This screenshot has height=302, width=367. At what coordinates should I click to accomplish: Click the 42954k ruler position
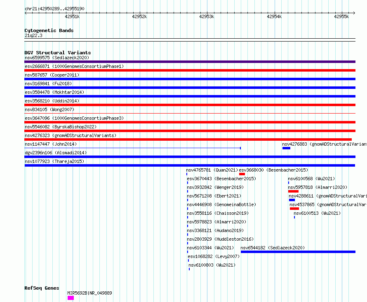coord(274,16)
